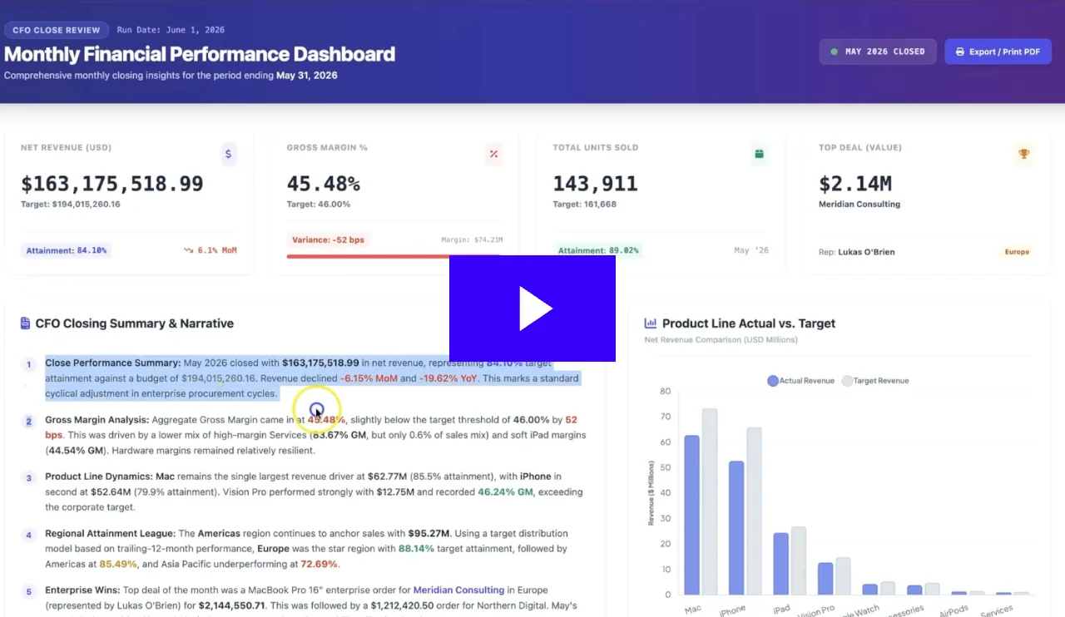Click the Attainment: 84.10% badge
The image size is (1065, 617).
click(67, 250)
